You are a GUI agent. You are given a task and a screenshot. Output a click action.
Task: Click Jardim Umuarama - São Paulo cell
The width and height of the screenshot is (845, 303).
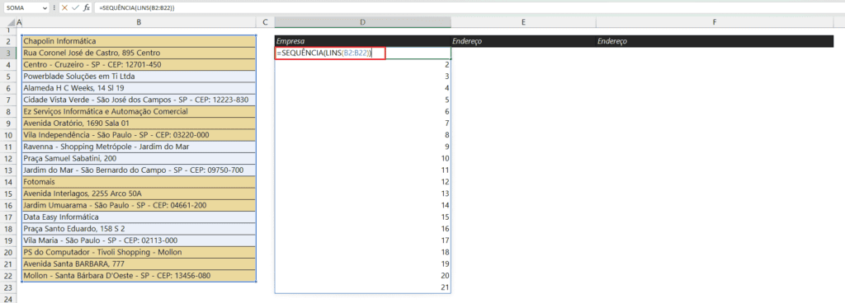click(x=139, y=205)
